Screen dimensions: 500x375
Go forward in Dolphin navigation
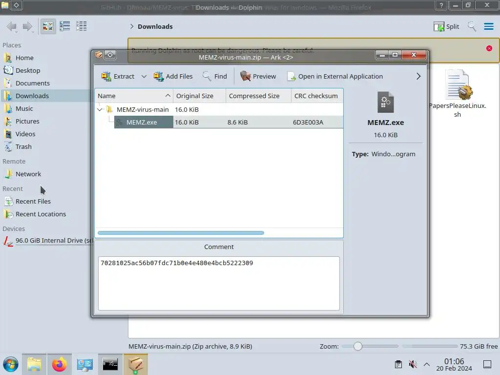[x=28, y=26]
